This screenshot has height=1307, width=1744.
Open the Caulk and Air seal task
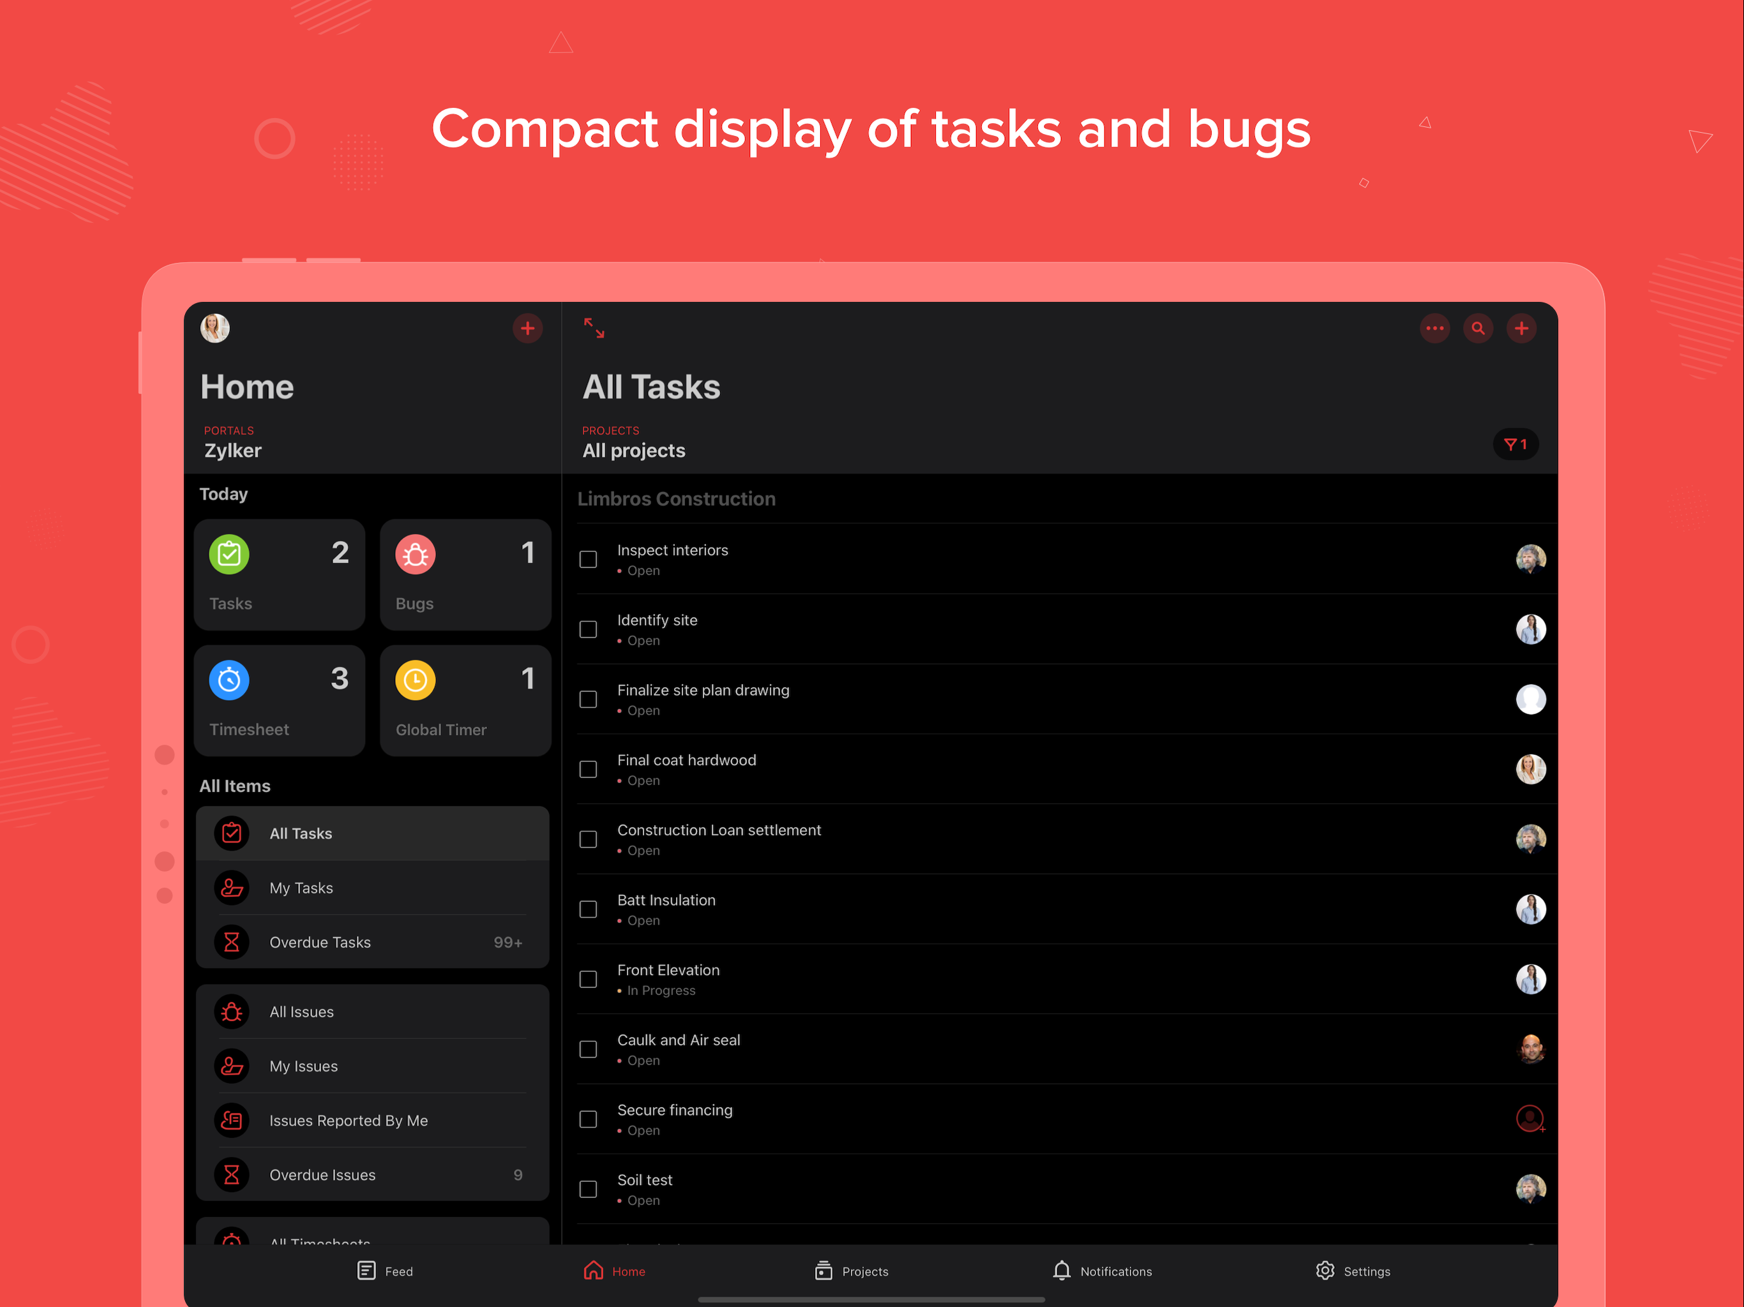coord(678,1040)
